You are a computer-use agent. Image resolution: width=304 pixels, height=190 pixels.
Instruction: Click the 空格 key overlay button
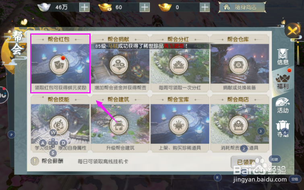[x=295, y=179]
